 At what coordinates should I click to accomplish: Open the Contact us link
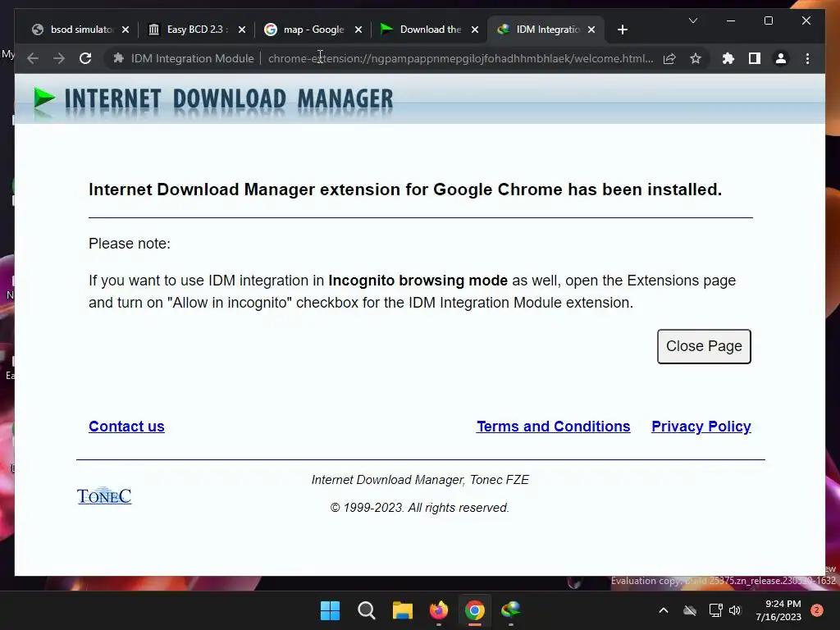tap(126, 427)
